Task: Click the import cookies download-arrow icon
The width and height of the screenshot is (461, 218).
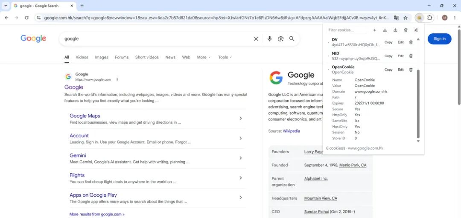Action: coord(385,30)
